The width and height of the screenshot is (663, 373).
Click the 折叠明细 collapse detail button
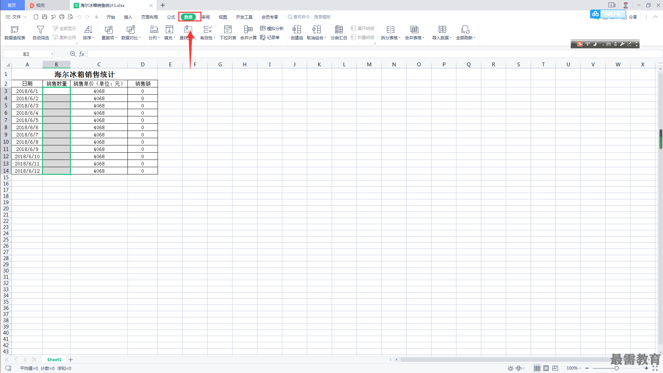coord(362,37)
